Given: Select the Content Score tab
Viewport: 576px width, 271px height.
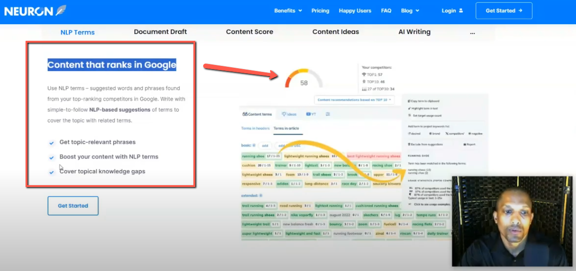Looking at the screenshot, I should pos(249,32).
